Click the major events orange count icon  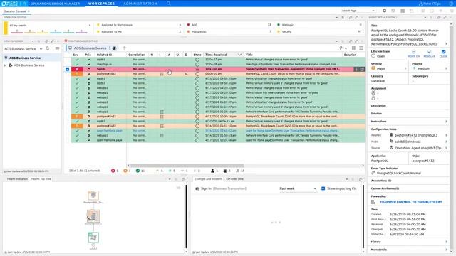(125, 171)
